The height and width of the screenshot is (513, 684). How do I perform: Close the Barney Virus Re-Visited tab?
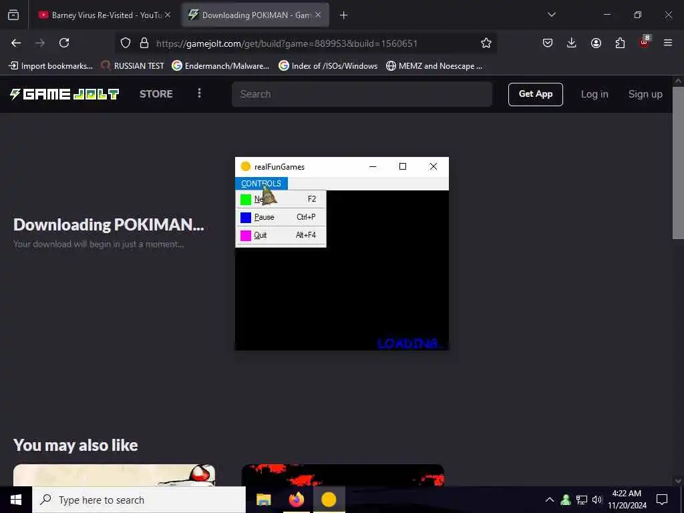click(x=168, y=15)
